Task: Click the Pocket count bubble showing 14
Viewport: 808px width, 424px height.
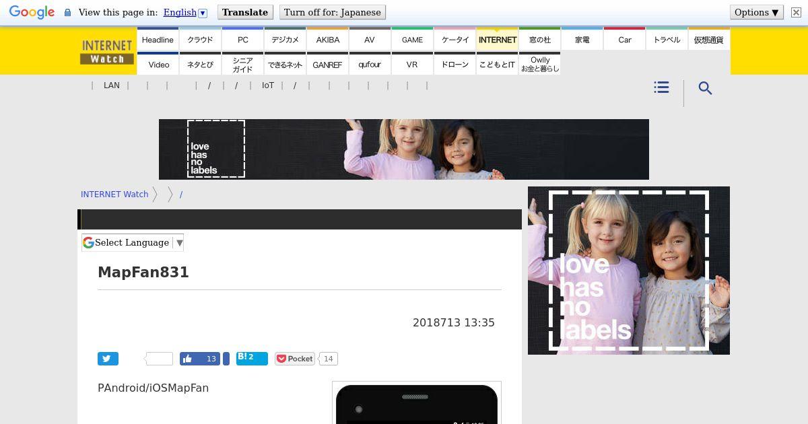Action: pyautogui.click(x=328, y=359)
